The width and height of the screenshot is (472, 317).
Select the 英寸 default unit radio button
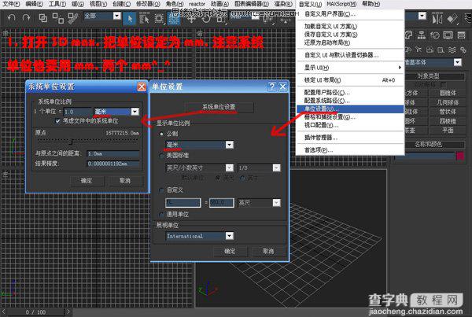(x=242, y=178)
